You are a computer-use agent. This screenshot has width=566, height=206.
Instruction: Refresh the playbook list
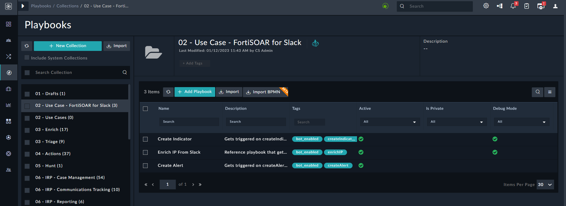[x=168, y=92]
